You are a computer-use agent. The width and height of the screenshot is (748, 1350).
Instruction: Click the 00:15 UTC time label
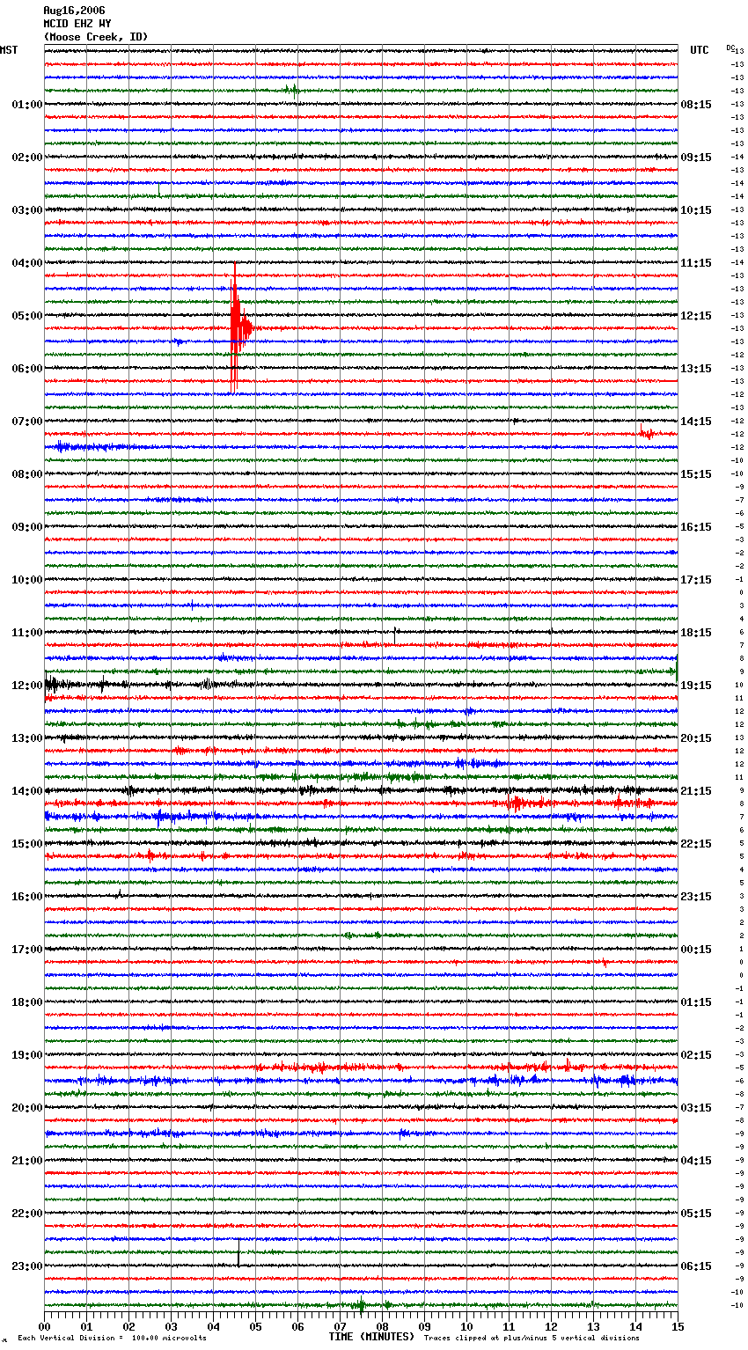(696, 950)
